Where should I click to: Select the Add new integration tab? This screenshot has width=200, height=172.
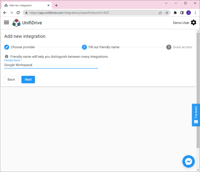27,5
